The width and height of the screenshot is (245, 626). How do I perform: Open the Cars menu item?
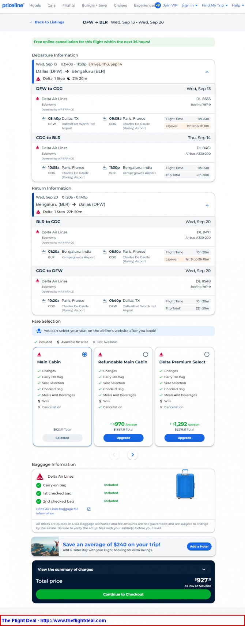52,5
